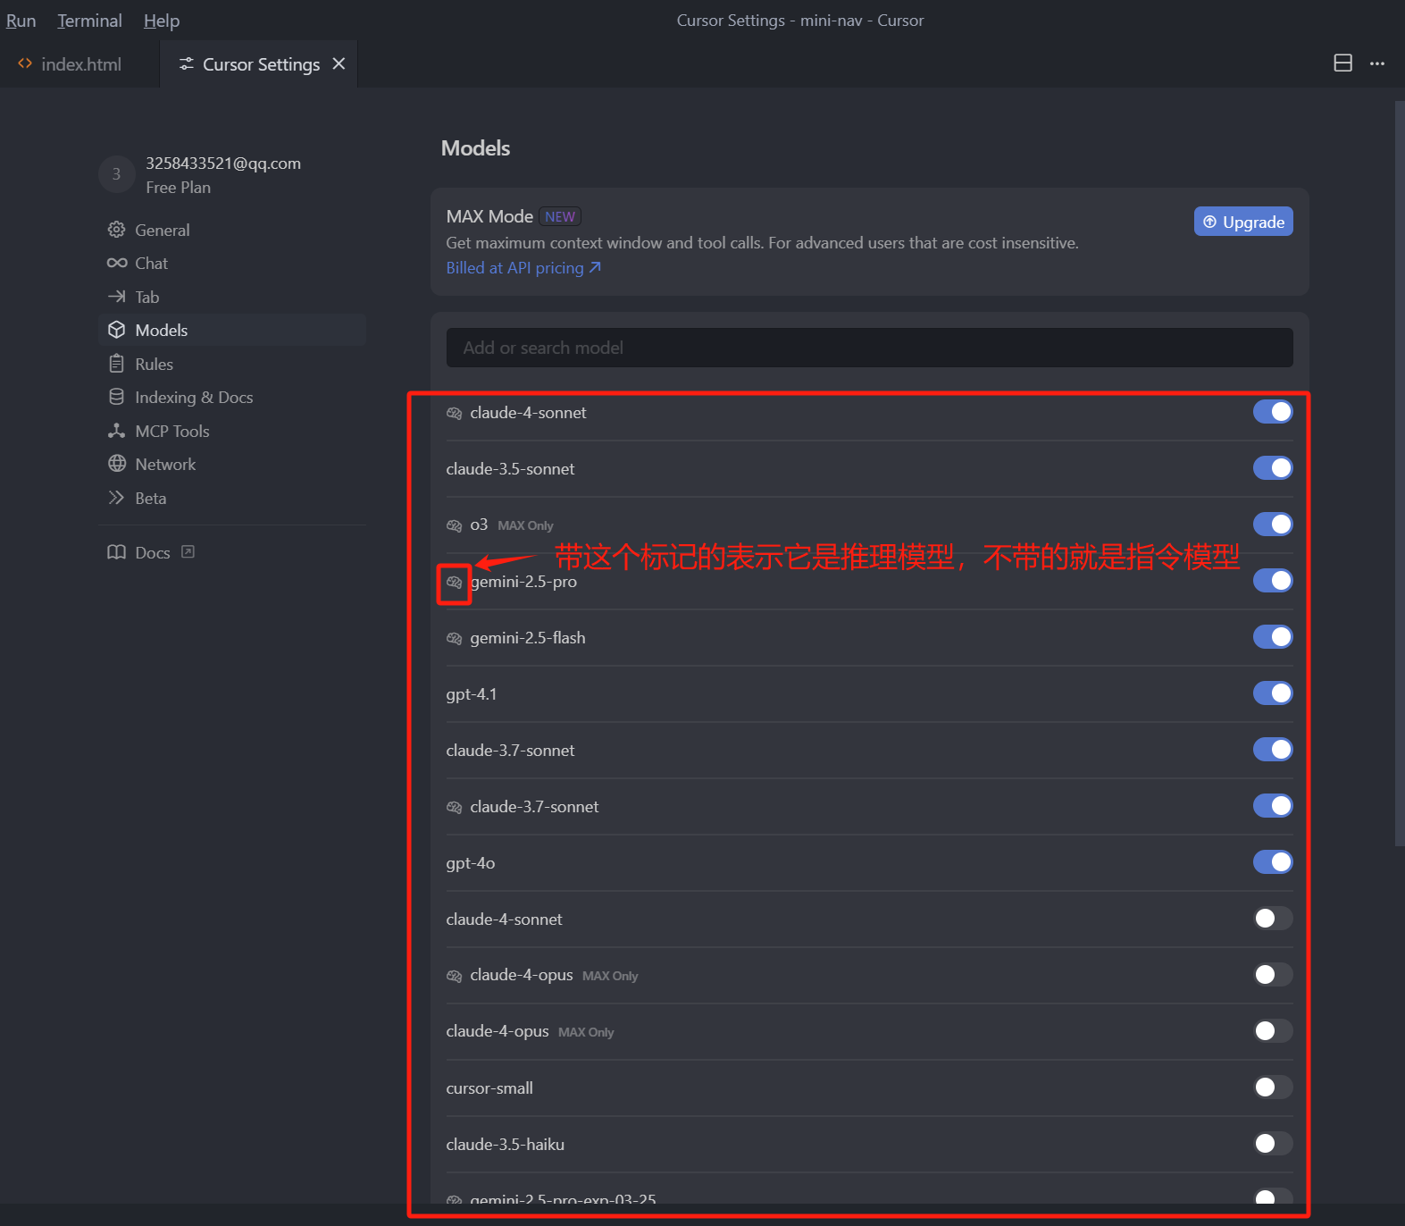Open the Network settings section

pos(232,464)
